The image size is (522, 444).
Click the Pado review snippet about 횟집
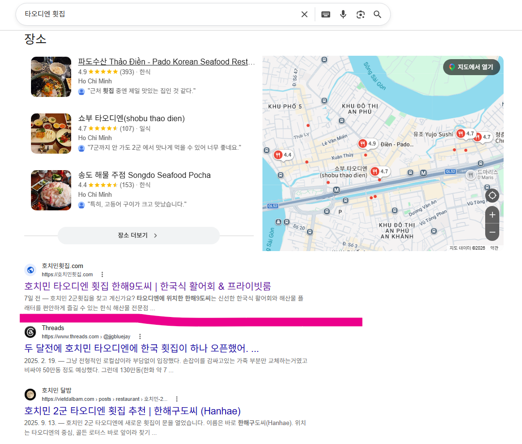point(141,91)
